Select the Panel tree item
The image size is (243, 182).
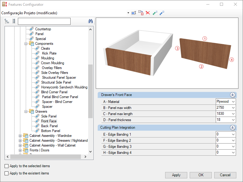pos(39,34)
